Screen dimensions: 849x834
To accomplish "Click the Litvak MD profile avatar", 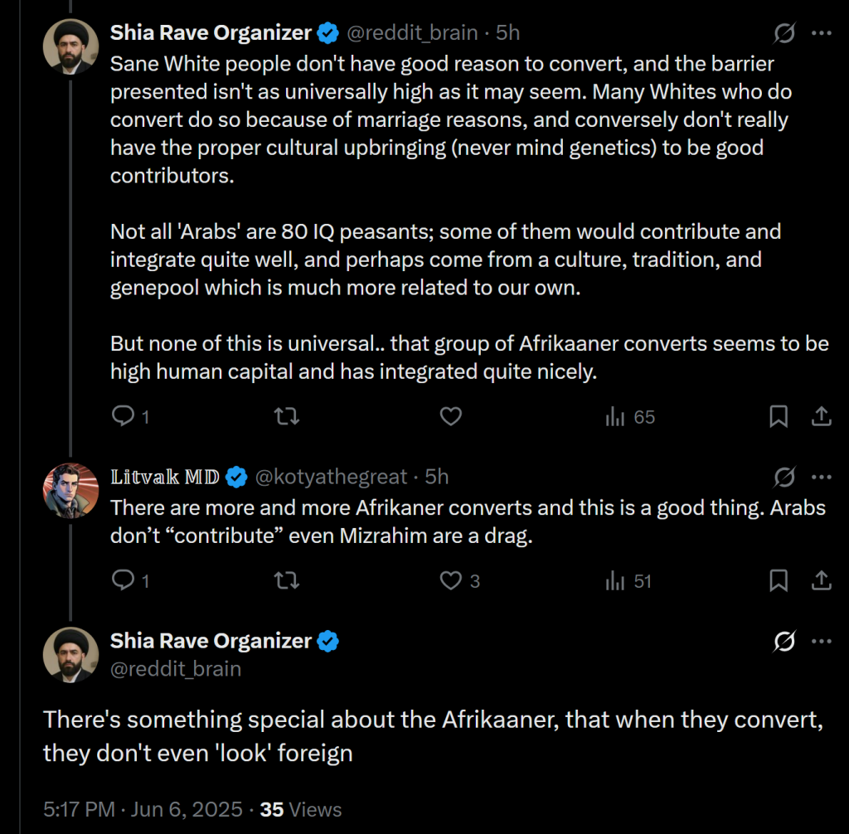I will click(70, 490).
